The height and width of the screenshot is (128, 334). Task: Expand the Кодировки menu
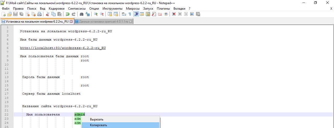coord(56,8)
